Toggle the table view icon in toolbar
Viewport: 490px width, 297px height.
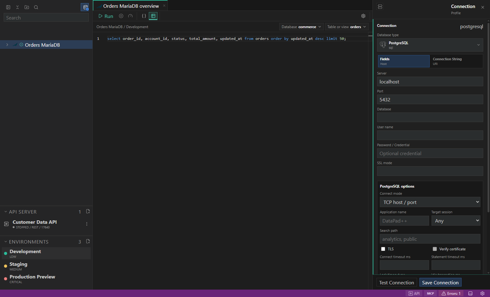click(x=153, y=16)
